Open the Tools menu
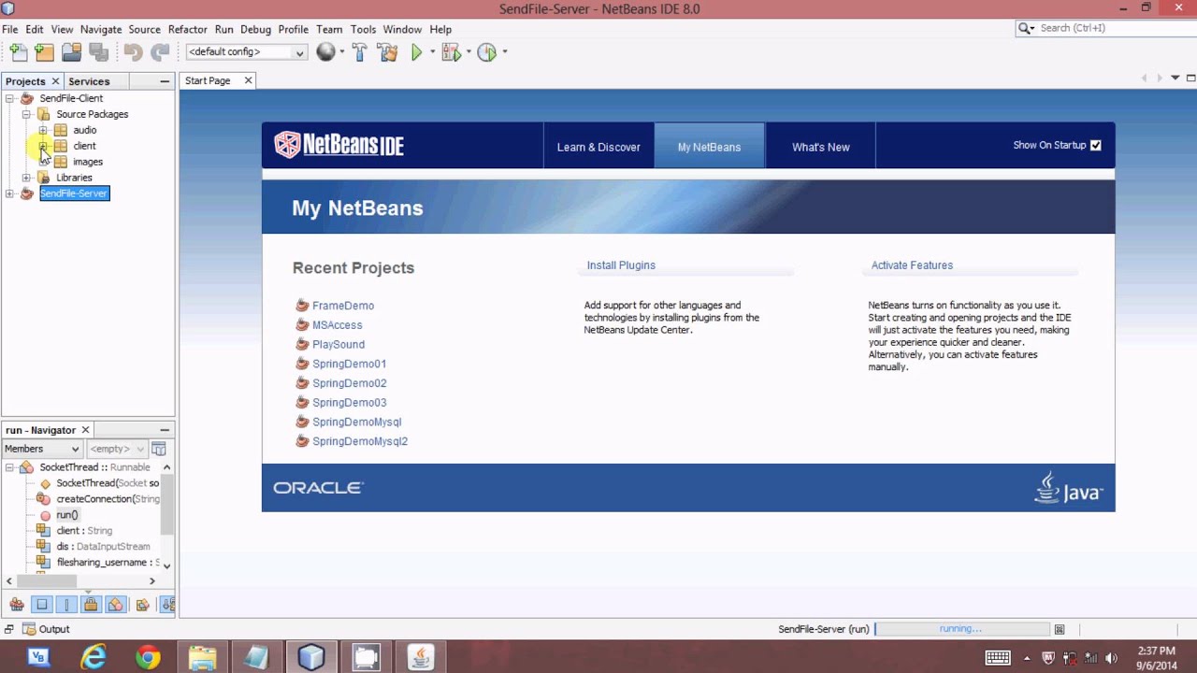This screenshot has width=1197, height=673. click(x=363, y=29)
